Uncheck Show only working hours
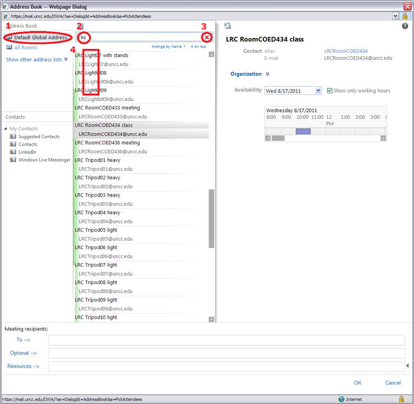 coord(330,90)
